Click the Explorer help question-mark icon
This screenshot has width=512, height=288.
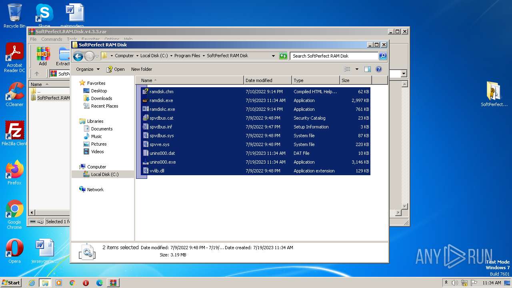379,69
